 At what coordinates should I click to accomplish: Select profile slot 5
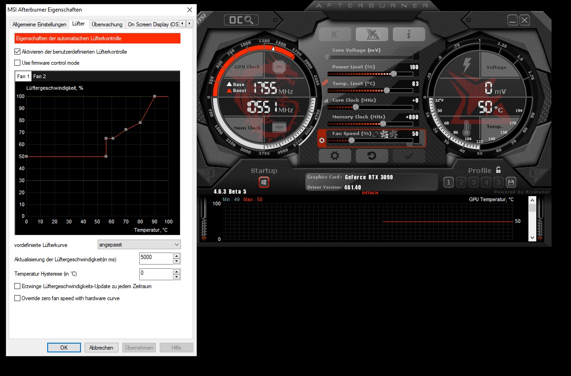[x=498, y=182]
